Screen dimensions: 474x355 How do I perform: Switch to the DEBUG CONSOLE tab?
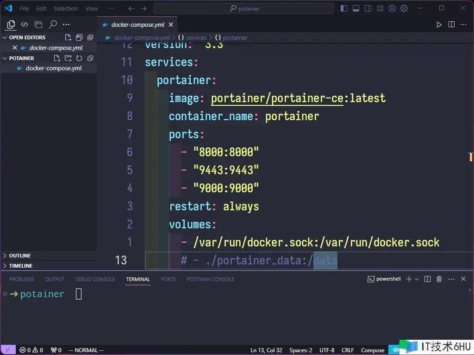tap(95, 279)
